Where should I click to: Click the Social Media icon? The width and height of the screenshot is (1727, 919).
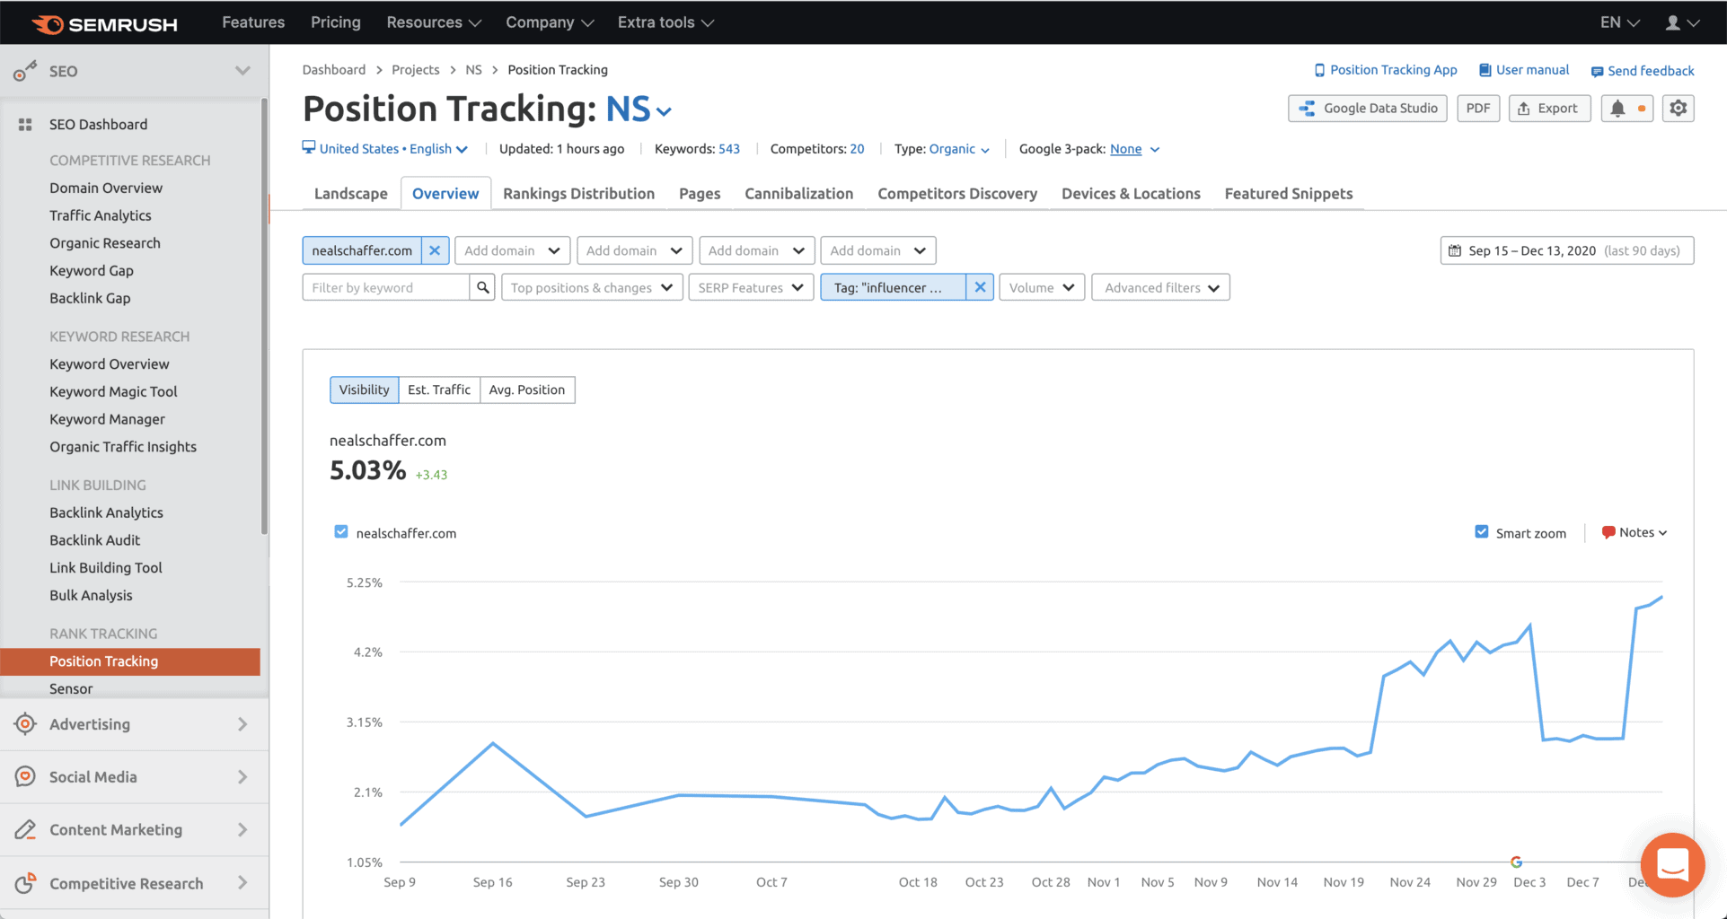pos(25,776)
